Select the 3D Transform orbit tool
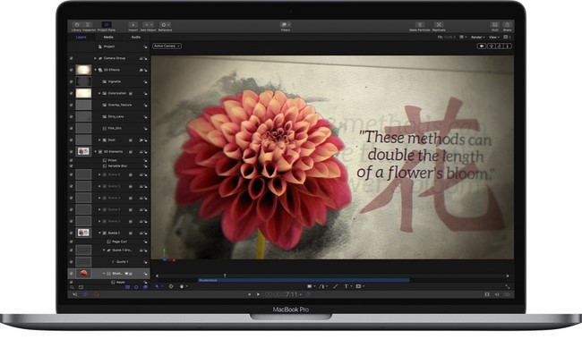 pos(171,286)
